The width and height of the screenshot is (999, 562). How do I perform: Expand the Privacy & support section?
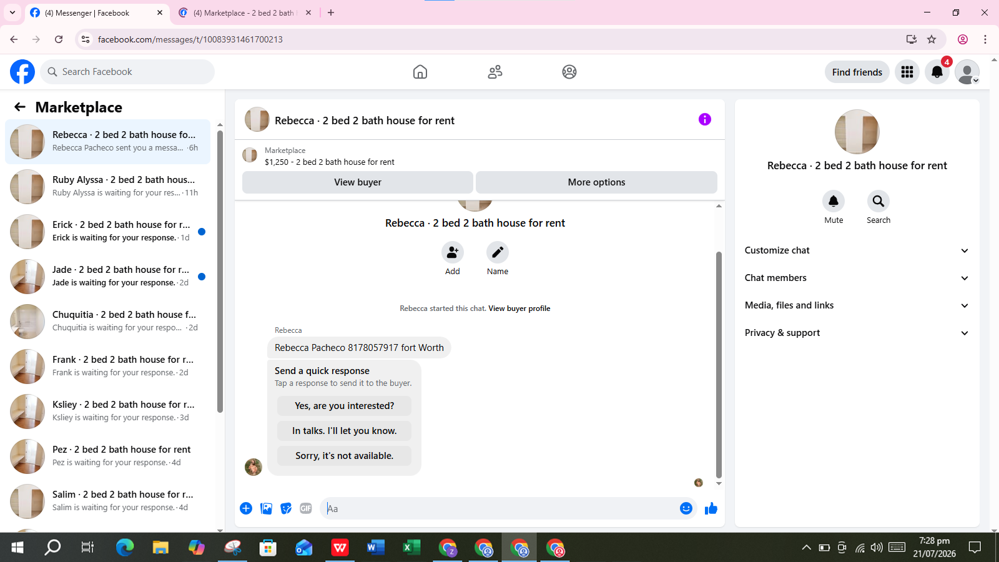click(x=857, y=333)
